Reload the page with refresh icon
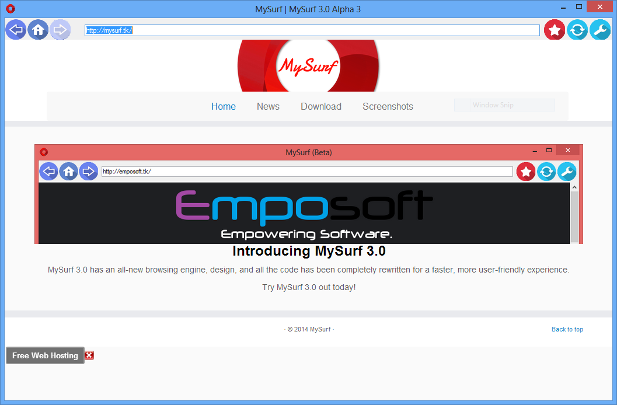This screenshot has height=405, width=617. tap(577, 30)
